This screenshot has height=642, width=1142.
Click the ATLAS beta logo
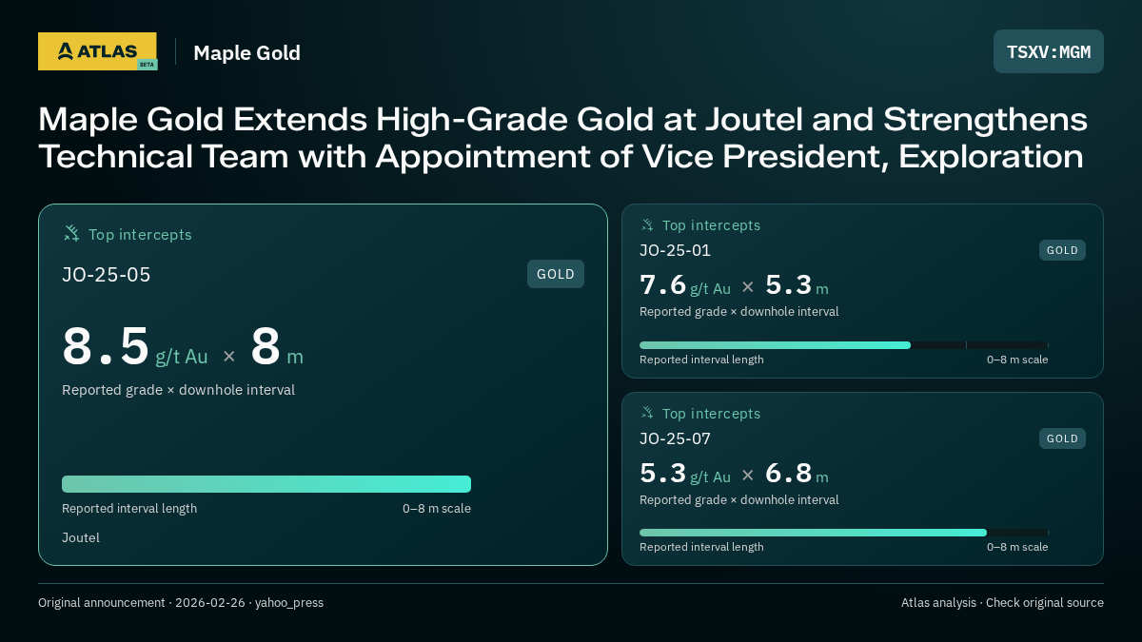coord(97,51)
